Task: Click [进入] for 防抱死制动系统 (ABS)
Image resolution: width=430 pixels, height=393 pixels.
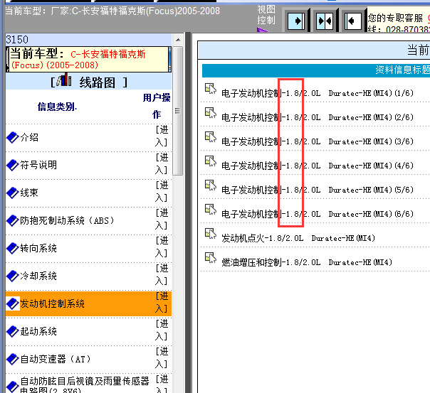Action: (x=162, y=219)
